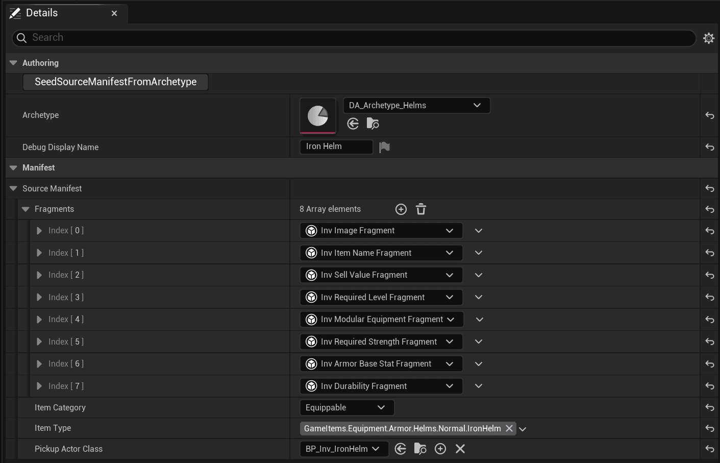
Task: Expand Fragments Index [ 3 ]
Action: (x=39, y=297)
